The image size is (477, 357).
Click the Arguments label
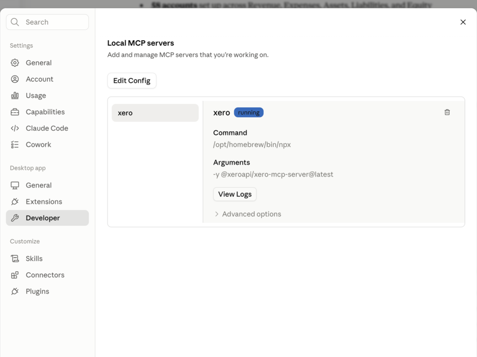pyautogui.click(x=231, y=162)
